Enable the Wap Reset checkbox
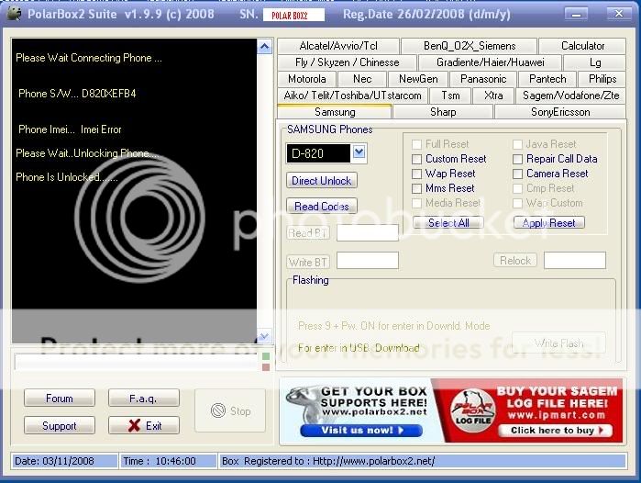The height and width of the screenshot is (483, 641). pos(416,174)
